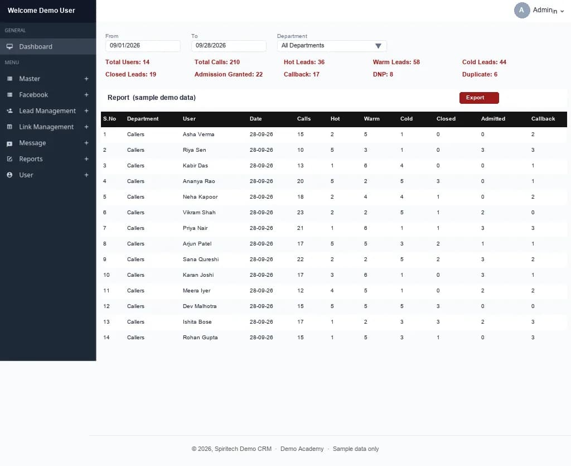Click the Warm column header
571x466 pixels.
click(x=371, y=119)
